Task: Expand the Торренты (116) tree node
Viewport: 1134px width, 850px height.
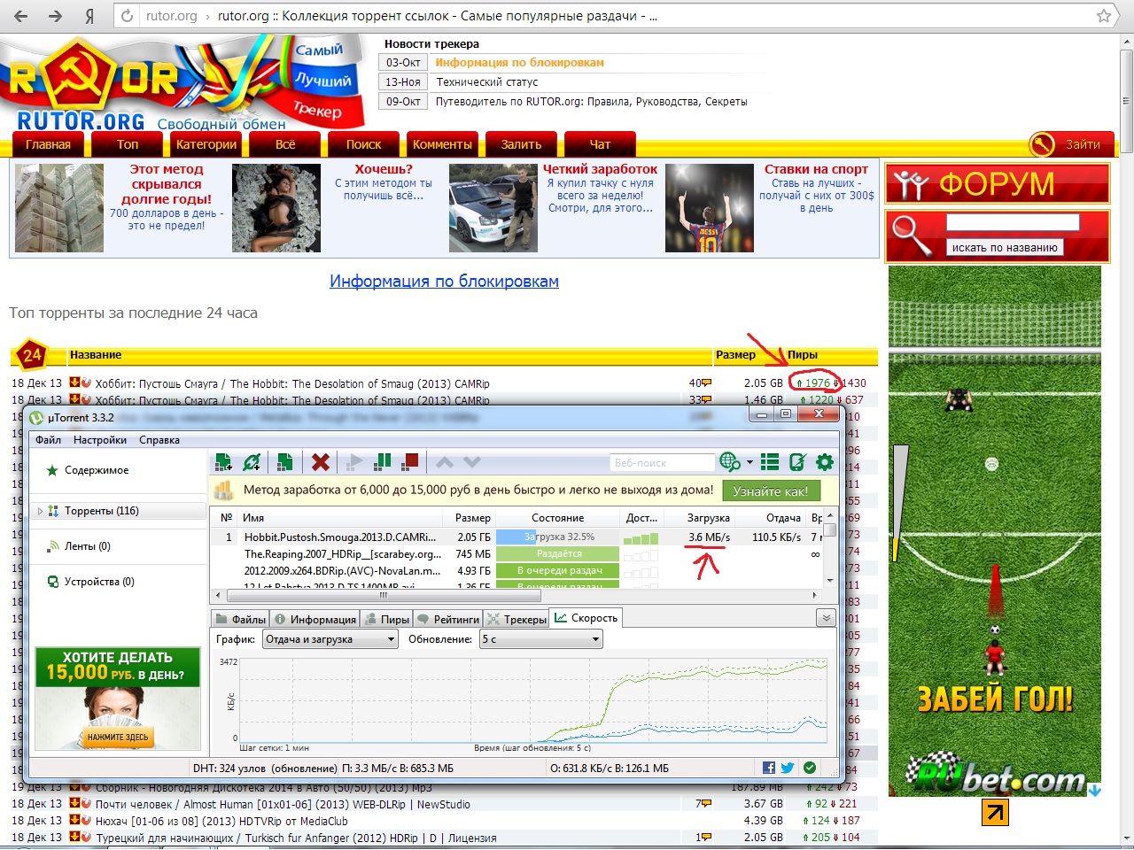Action: click(40, 511)
